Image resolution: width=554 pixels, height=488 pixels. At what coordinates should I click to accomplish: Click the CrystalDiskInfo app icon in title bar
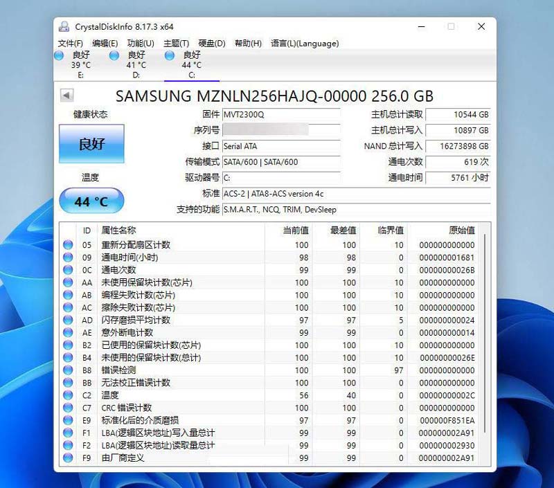click(x=64, y=27)
